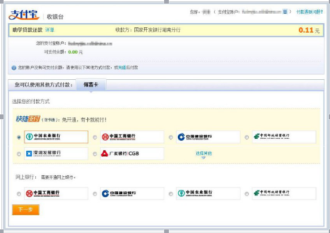Click the 助学贷款还款 title text
The width and height of the screenshot is (330, 233).
(x=27, y=30)
